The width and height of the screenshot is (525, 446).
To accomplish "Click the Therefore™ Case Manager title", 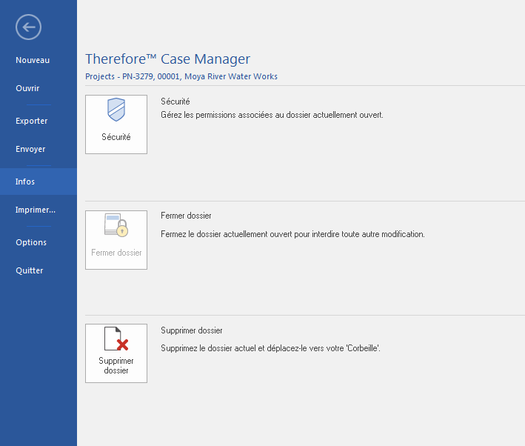I will click(x=168, y=59).
